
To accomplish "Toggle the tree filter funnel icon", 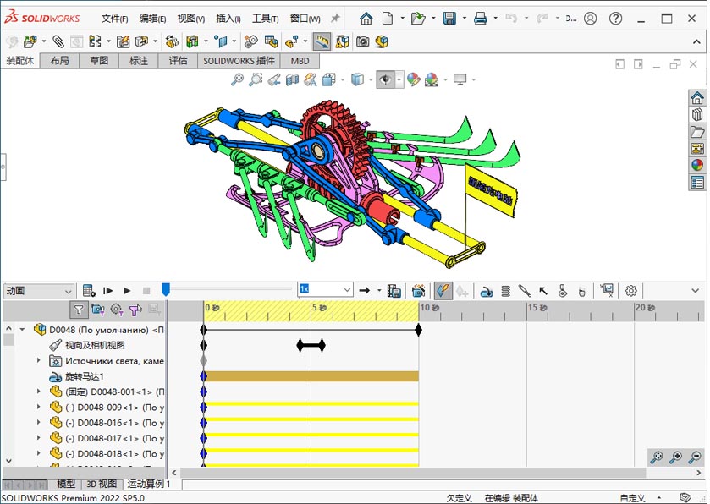I will (x=79, y=310).
